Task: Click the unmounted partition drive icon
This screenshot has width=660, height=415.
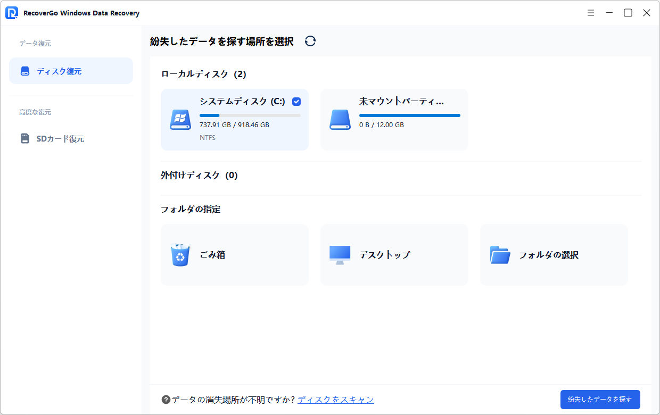Action: pyautogui.click(x=340, y=120)
